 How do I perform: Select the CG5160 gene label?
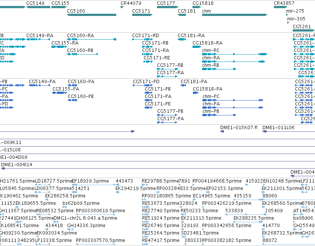[76, 11]
